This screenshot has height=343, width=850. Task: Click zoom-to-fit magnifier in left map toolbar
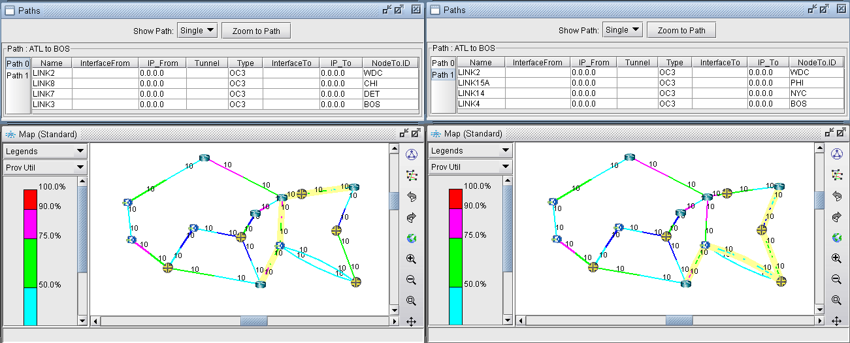pos(412,301)
